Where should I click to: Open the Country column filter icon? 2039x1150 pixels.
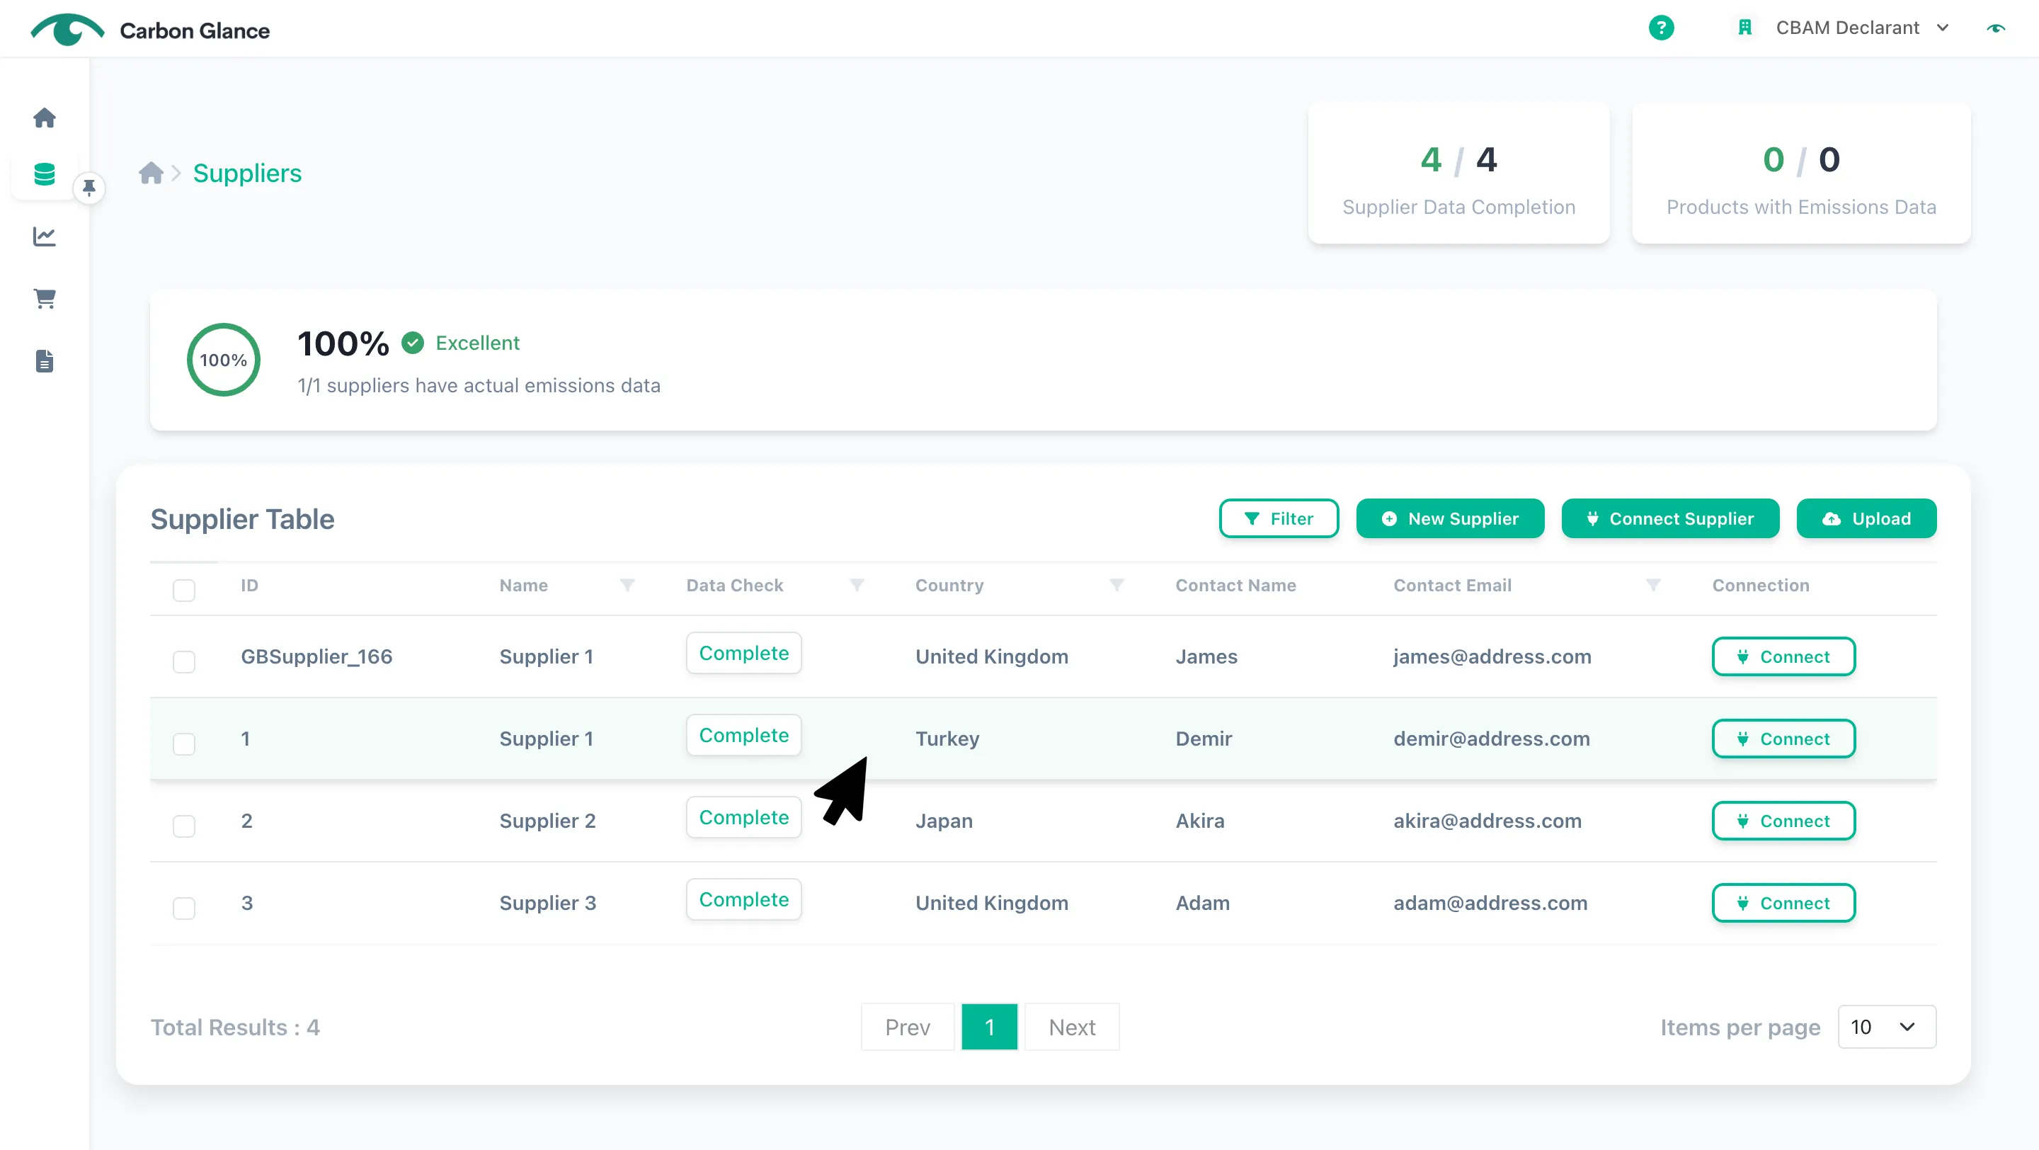tap(1116, 585)
